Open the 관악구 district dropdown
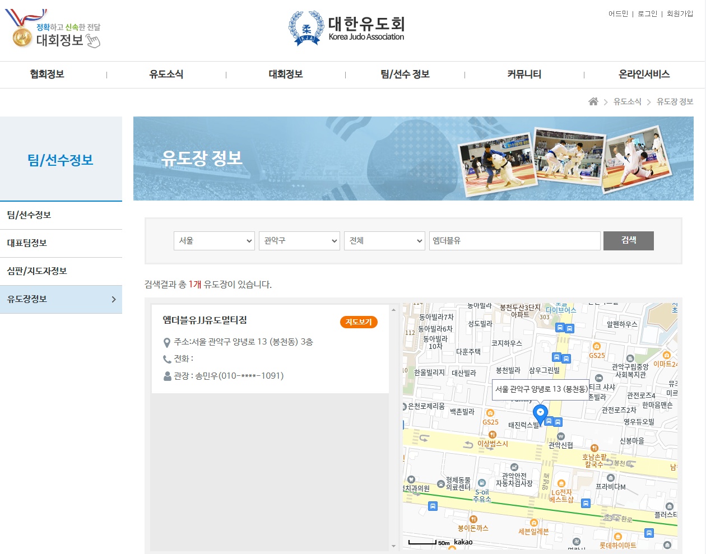This screenshot has width=706, height=554. [x=299, y=241]
